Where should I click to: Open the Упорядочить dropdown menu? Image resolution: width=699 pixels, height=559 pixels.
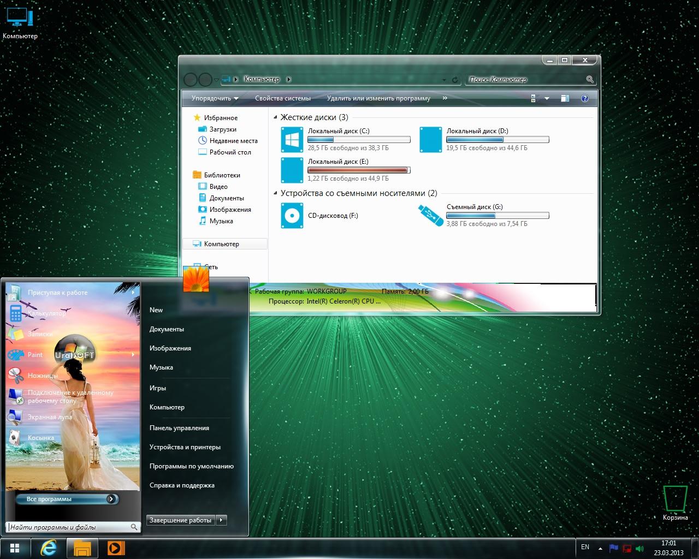pyautogui.click(x=215, y=99)
